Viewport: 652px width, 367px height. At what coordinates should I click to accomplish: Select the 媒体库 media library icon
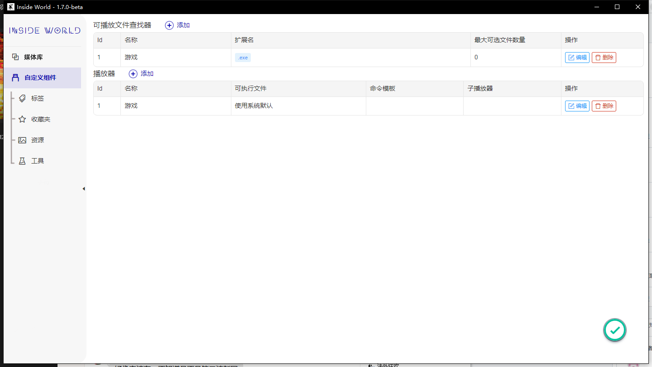(x=14, y=57)
